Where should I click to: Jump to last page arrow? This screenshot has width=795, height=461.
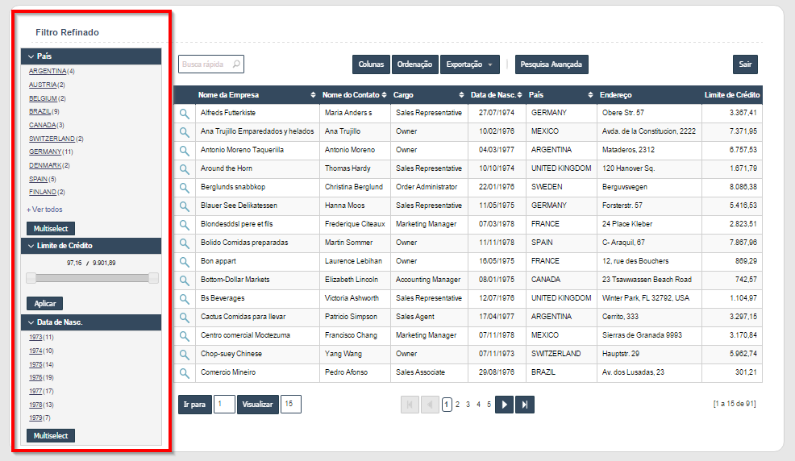(524, 405)
